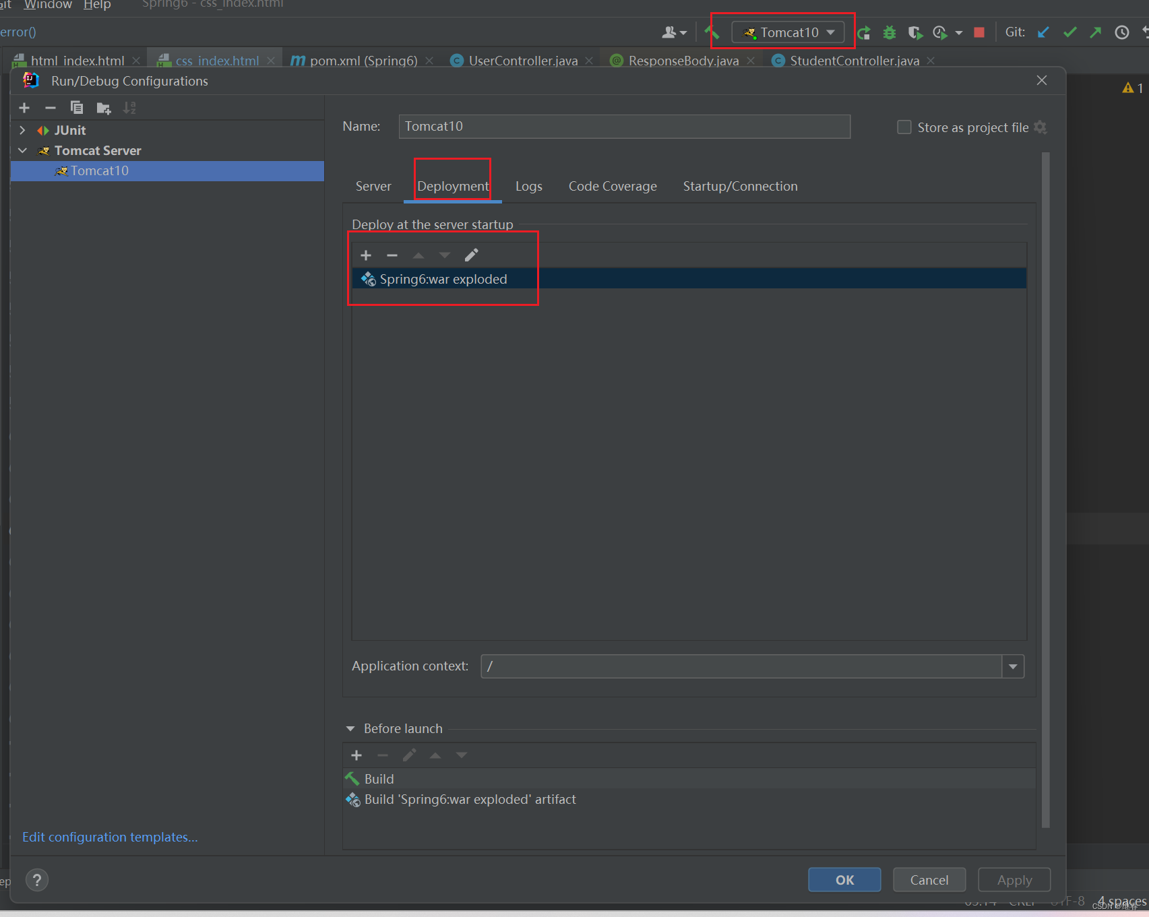Image resolution: width=1149 pixels, height=917 pixels.
Task: Expand the JUnit configurations node
Action: tap(22, 130)
